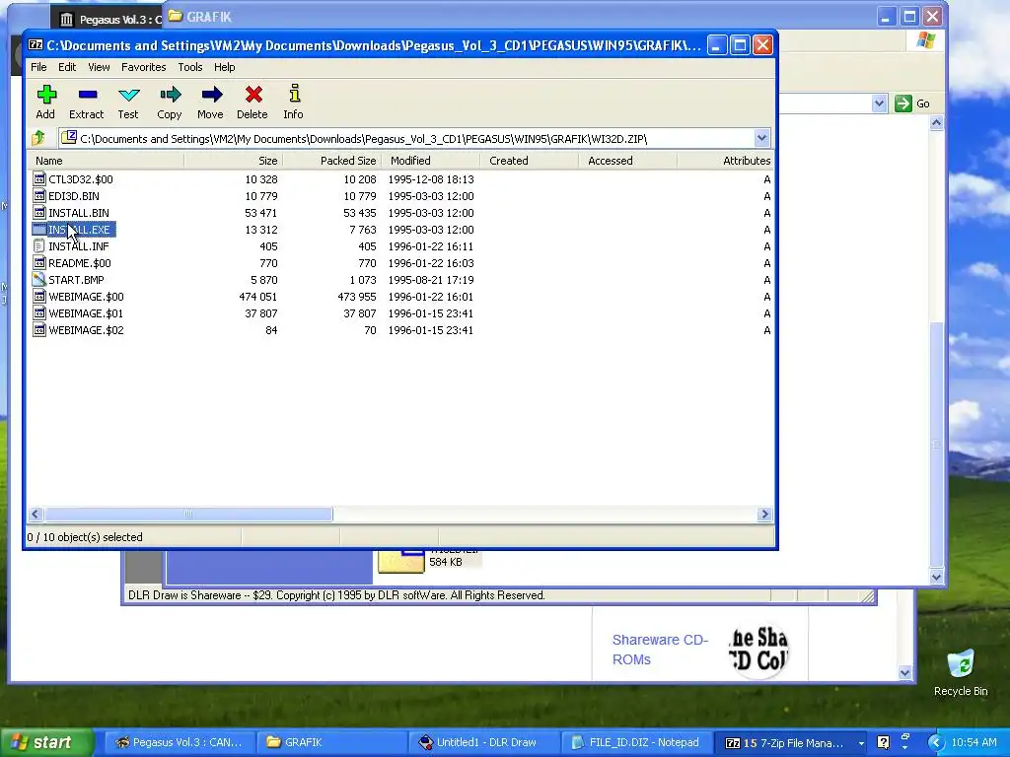Image resolution: width=1010 pixels, height=757 pixels.
Task: Open the Tools menu
Action: tap(190, 67)
